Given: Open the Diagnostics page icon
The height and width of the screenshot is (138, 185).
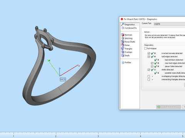Looking at the screenshot, I should point(123,25).
